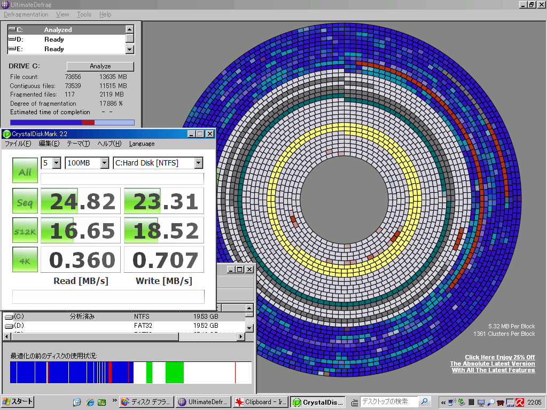Open the Language menu in CrystalDiskMark
The width and height of the screenshot is (547, 410).
pyautogui.click(x=142, y=144)
